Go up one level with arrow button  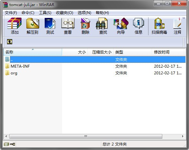[x=10, y=42]
